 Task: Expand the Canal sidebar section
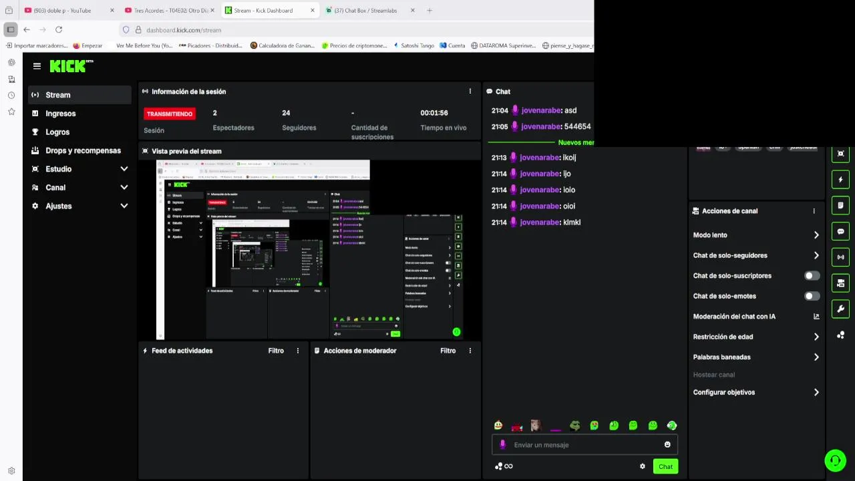pos(124,188)
